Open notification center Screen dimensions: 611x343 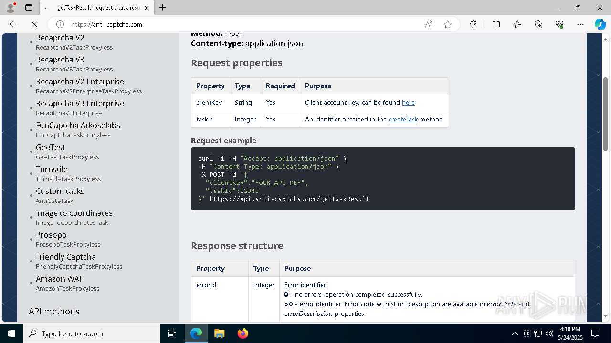pos(595,333)
